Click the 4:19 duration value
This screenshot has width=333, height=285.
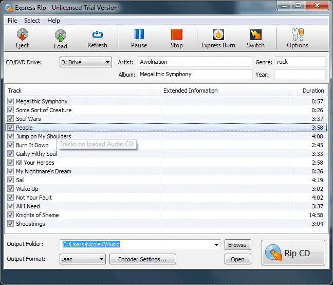click(318, 180)
